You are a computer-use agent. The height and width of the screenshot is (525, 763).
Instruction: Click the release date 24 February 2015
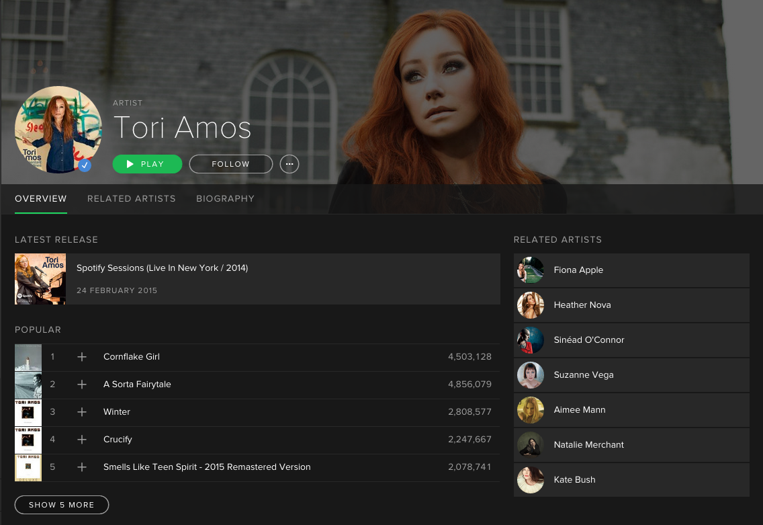tap(117, 290)
